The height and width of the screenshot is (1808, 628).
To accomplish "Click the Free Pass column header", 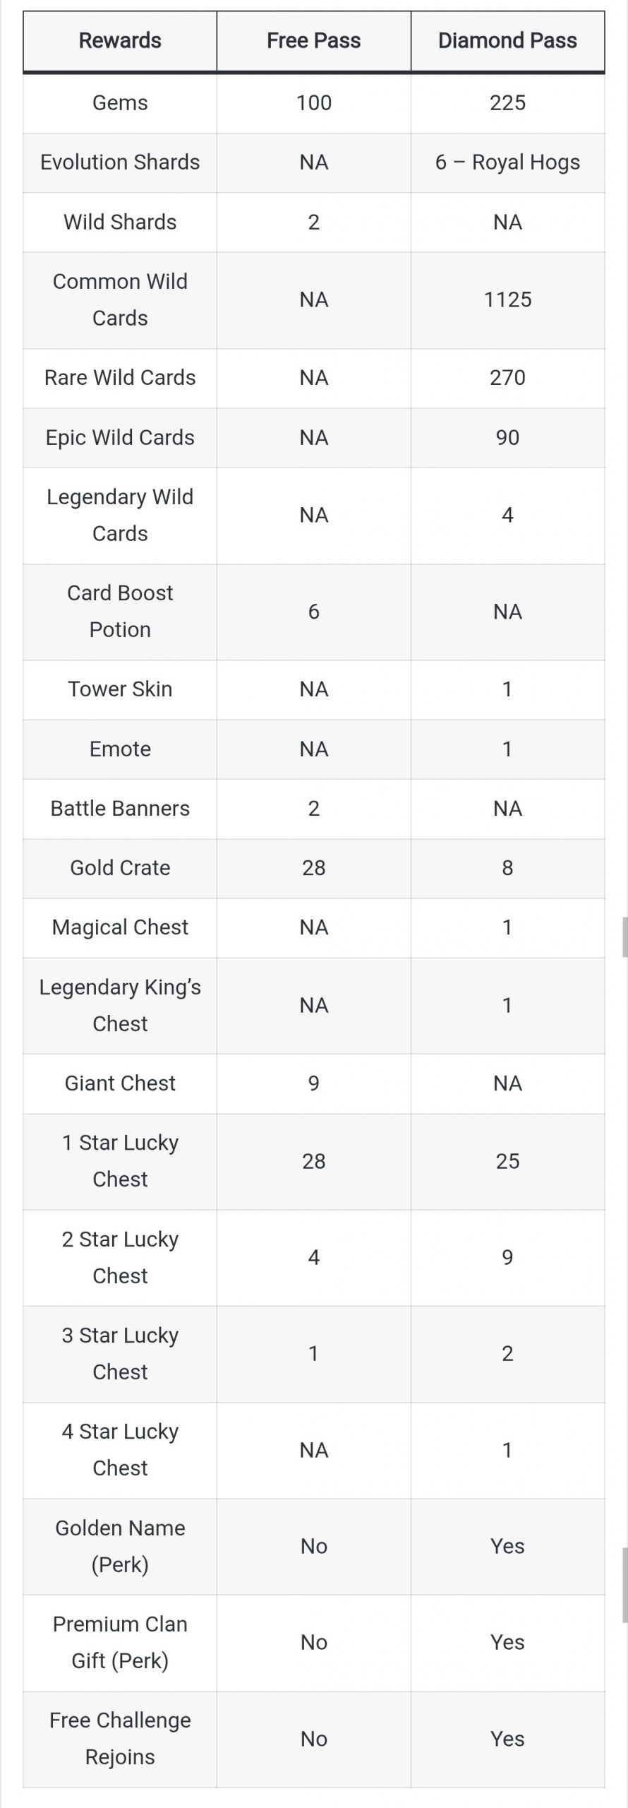I will pos(313,41).
